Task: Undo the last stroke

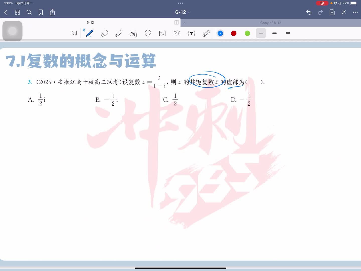Action: click(309, 12)
